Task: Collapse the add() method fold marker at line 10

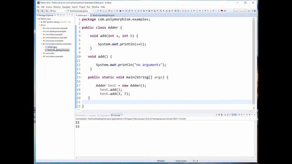Action: 81,56
